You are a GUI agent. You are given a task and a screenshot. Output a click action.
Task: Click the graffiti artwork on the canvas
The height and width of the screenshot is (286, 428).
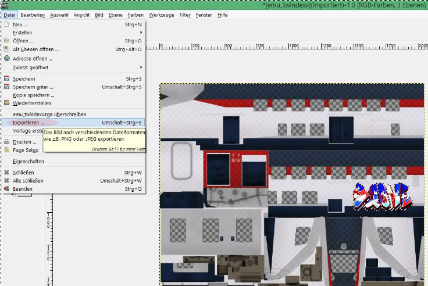(381, 197)
